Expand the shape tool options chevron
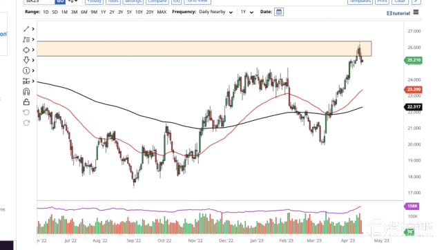This screenshot has height=250, width=444. click(x=33, y=50)
